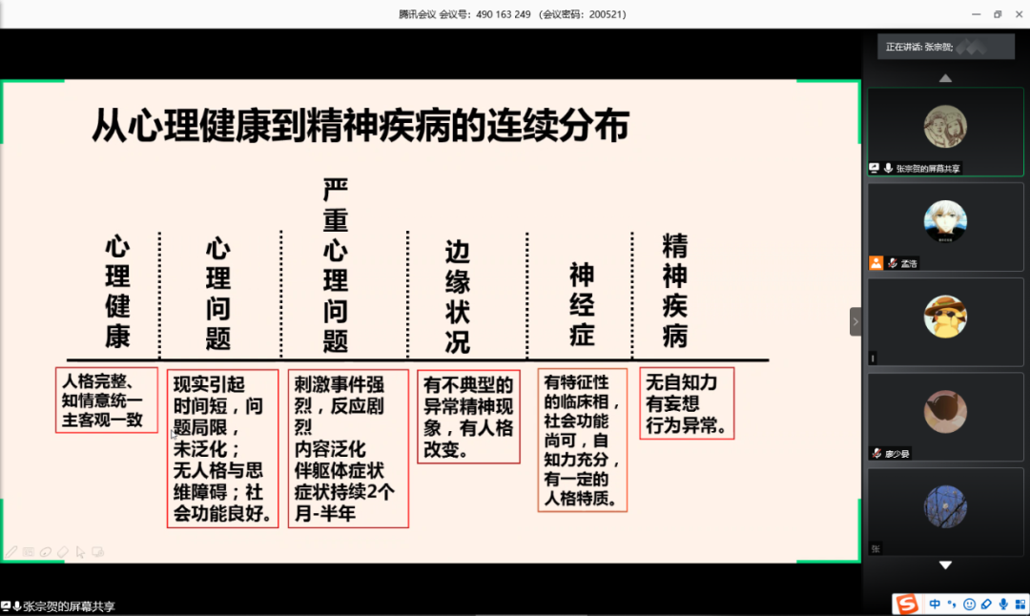
Task: Select the highlighter annotation tool
Action: 45,552
